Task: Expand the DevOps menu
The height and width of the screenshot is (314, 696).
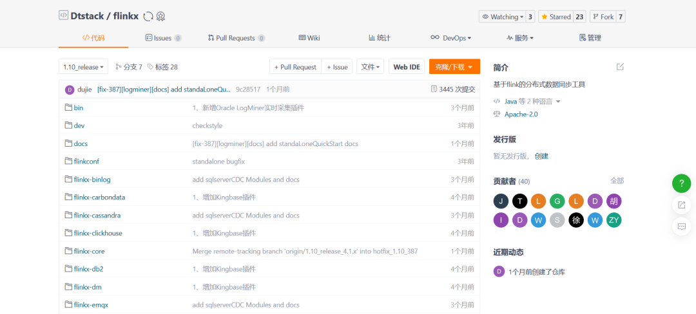Action: (x=451, y=38)
